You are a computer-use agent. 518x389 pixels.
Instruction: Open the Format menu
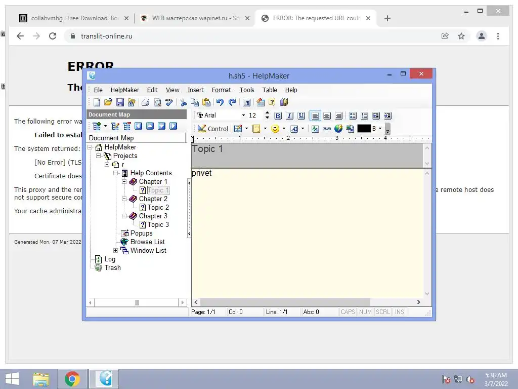click(222, 90)
